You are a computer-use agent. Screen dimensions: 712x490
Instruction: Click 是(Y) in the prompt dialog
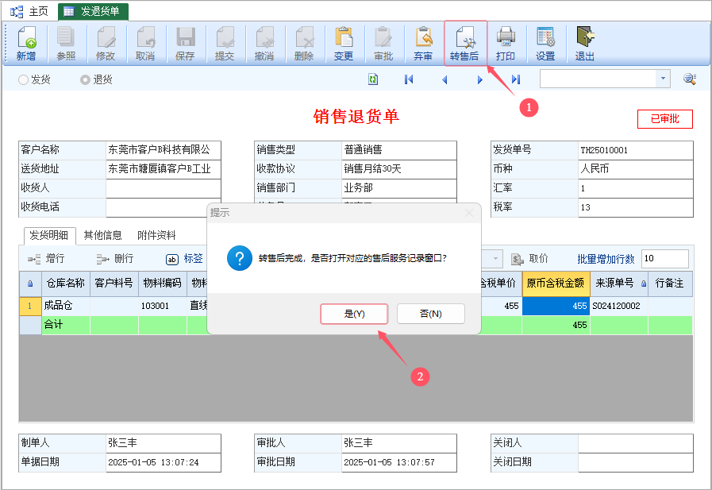[354, 314]
